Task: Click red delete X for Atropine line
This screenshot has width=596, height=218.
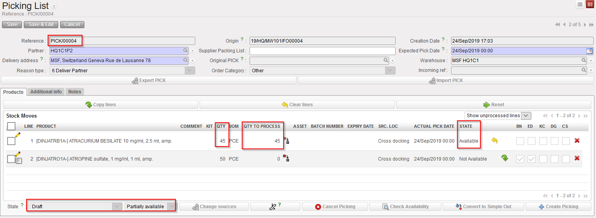Action: pyautogui.click(x=577, y=158)
